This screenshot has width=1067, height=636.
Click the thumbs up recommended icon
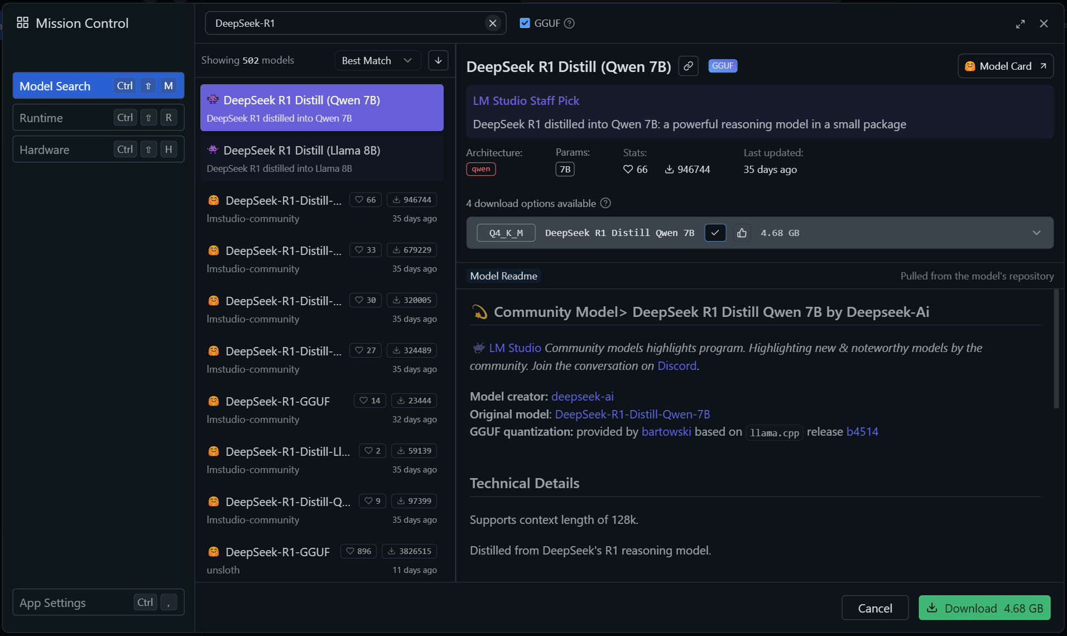coord(742,233)
